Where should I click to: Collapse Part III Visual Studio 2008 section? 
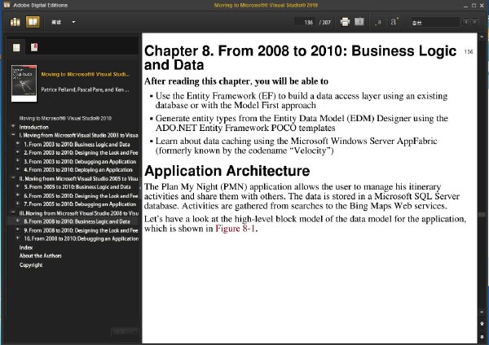[13, 212]
